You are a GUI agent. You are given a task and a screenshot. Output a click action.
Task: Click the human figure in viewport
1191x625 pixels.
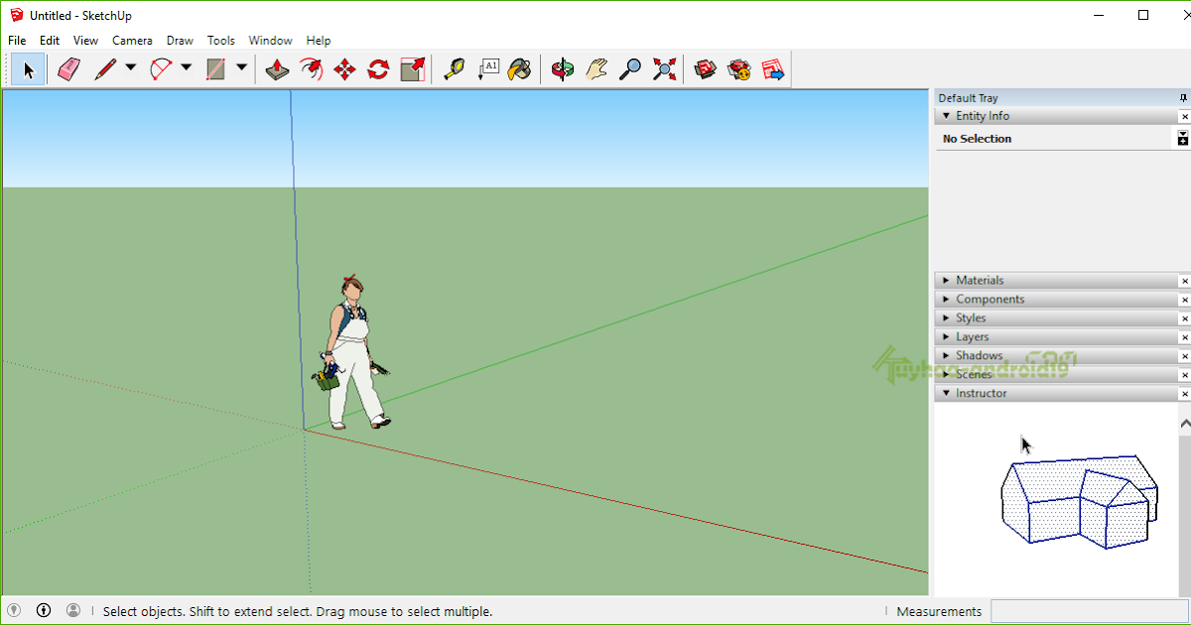pyautogui.click(x=353, y=352)
